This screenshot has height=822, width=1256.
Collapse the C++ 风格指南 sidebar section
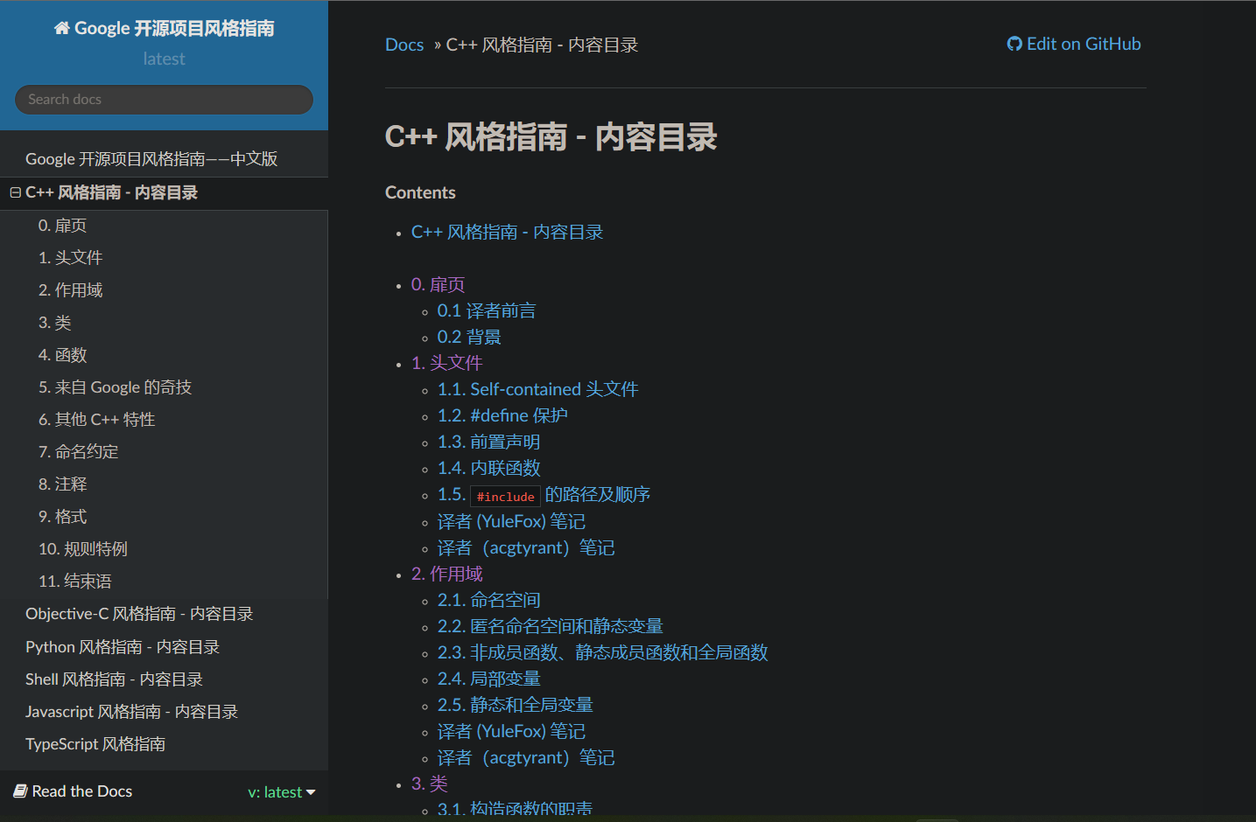tap(15, 192)
